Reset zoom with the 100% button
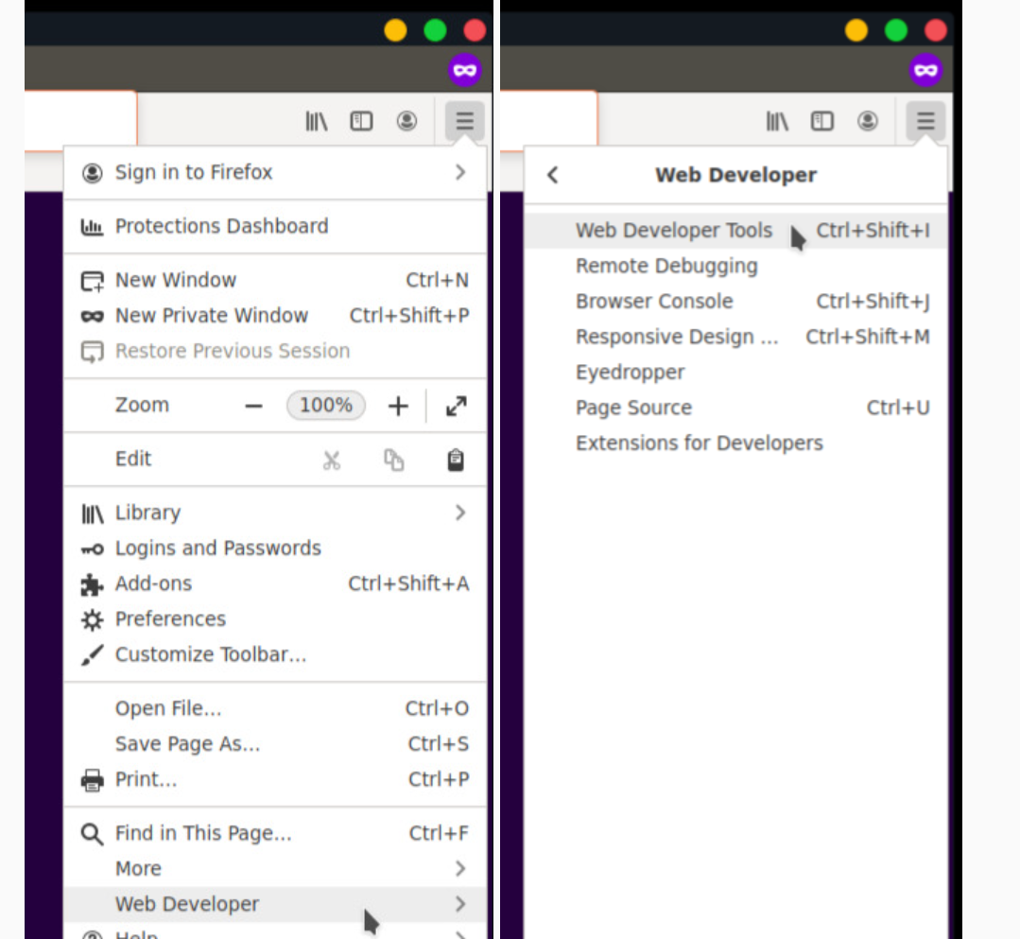The image size is (1020, 939). pos(326,406)
